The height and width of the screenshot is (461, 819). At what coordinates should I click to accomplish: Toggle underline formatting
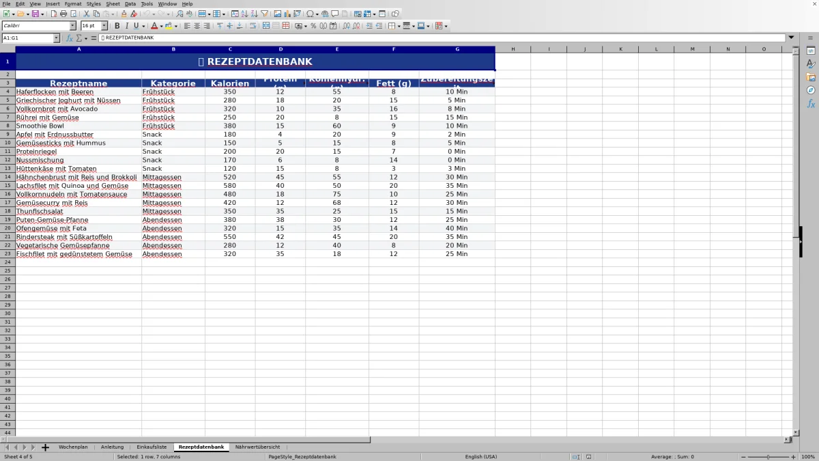click(x=136, y=26)
